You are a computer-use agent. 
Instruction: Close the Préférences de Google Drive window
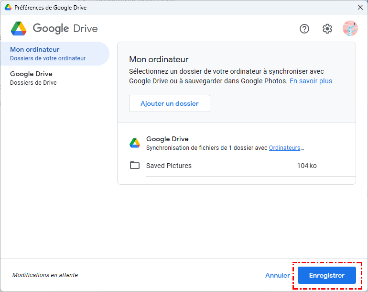[360, 8]
